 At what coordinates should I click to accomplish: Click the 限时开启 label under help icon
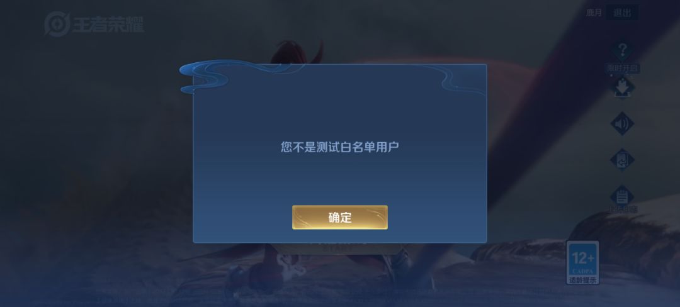click(x=623, y=68)
